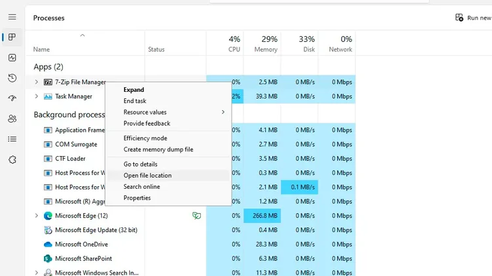Image resolution: width=492 pixels, height=276 pixels.
Task: Open the Performance sidebar icon
Action: pos(12,58)
